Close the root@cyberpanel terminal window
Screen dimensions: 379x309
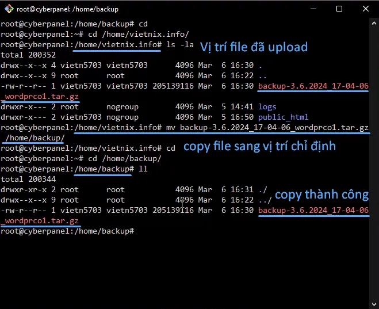pyautogui.click(x=366, y=9)
